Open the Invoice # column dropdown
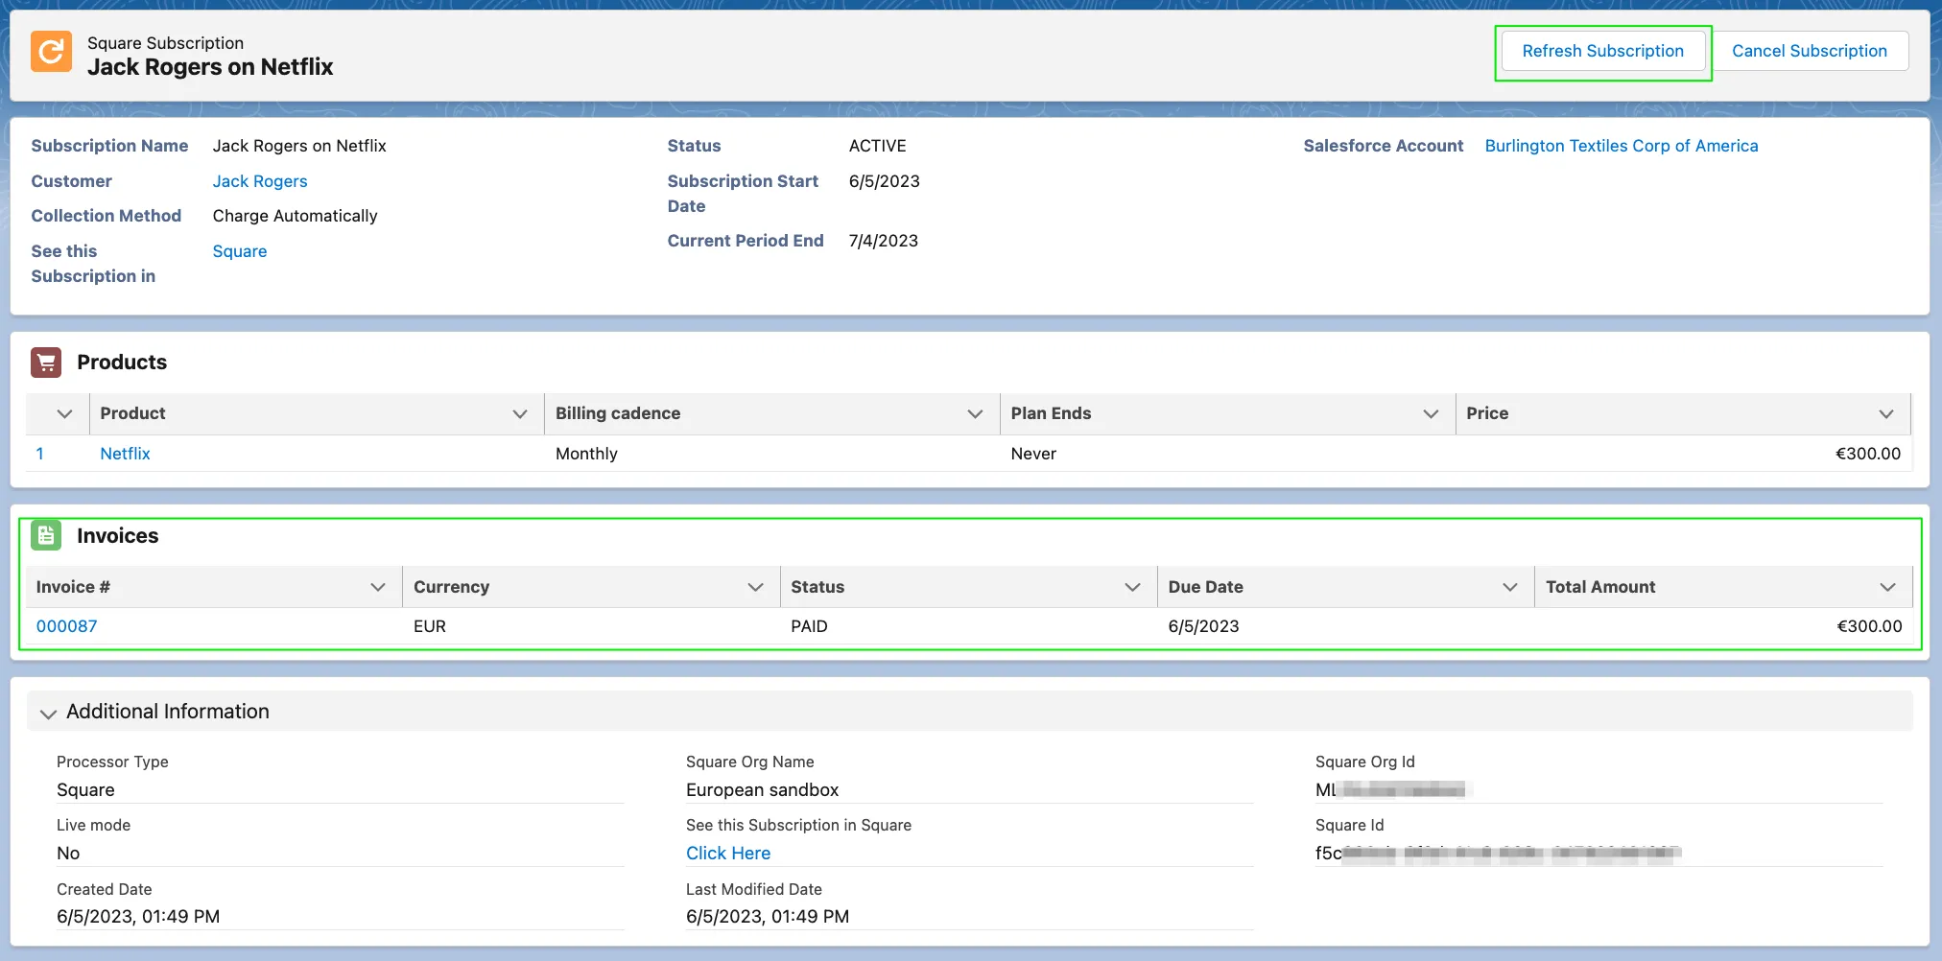 pos(378,587)
